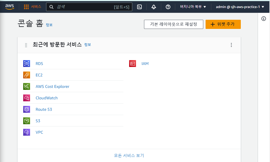The image size is (270, 162).
Task: Click the S3 bucket icon
Action: [27, 121]
